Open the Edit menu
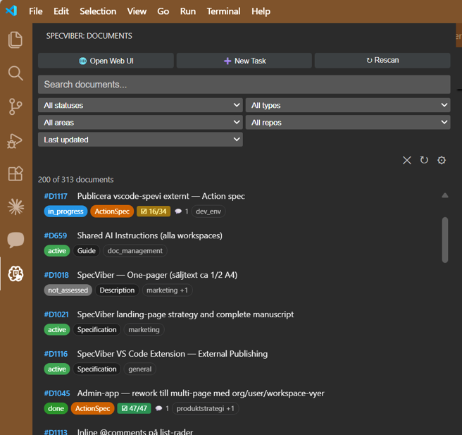This screenshot has height=435, width=462. [61, 11]
